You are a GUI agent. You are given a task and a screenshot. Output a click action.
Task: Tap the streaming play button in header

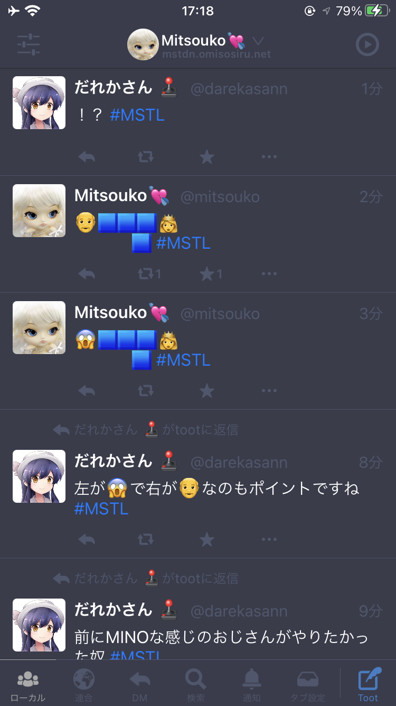tap(367, 45)
